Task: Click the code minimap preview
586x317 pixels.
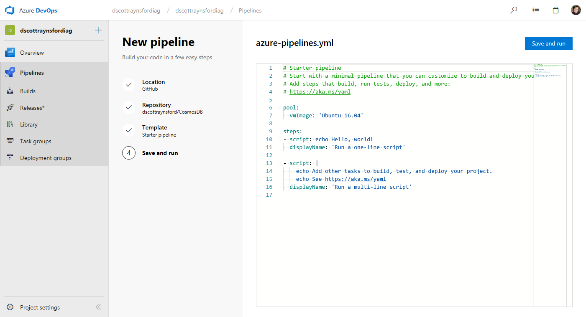Action: 550,71
